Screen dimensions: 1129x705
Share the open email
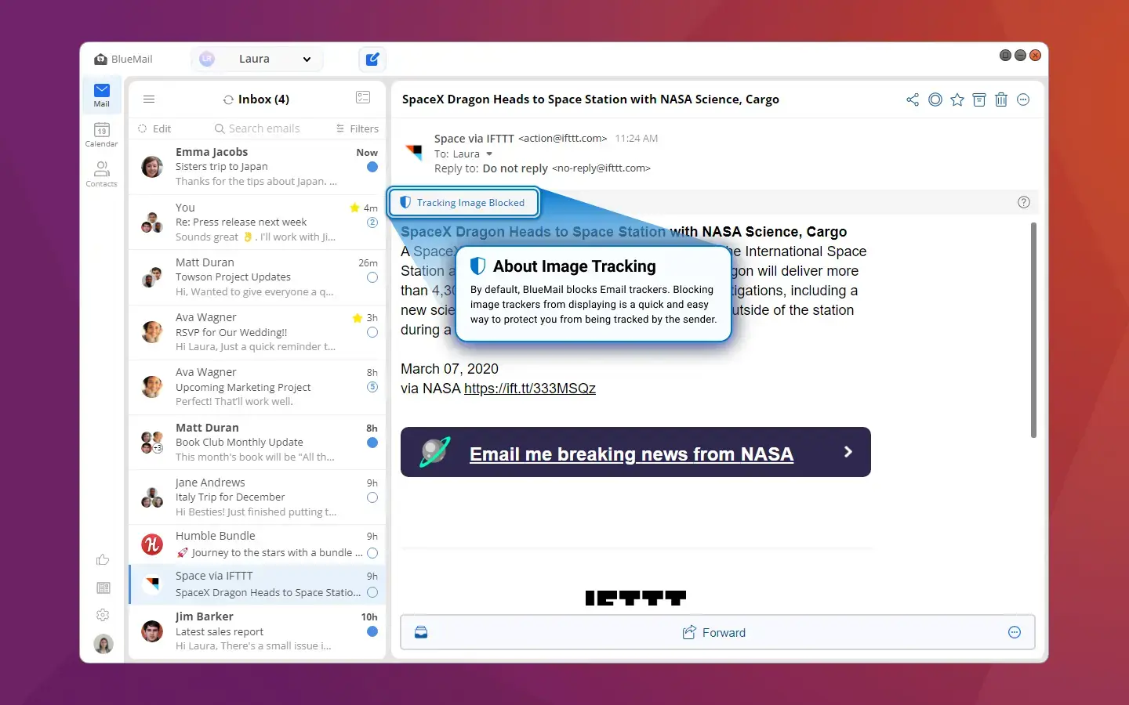(913, 99)
